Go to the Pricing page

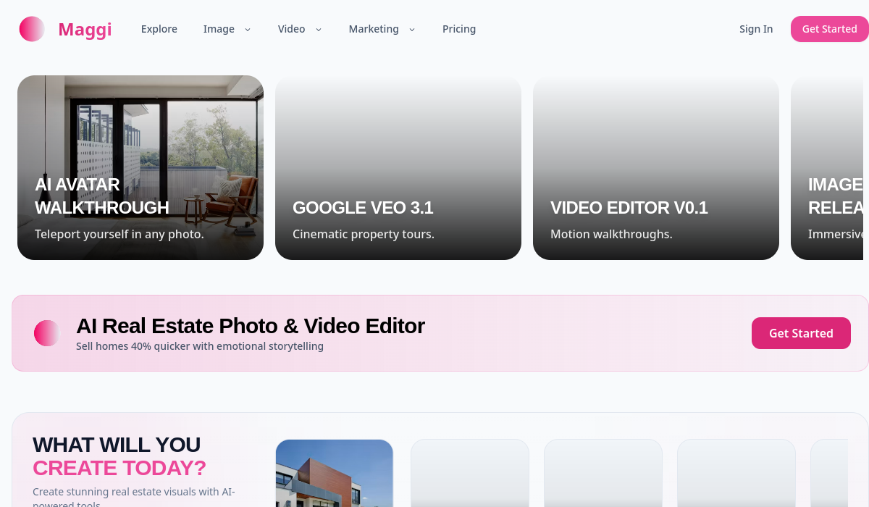(459, 29)
